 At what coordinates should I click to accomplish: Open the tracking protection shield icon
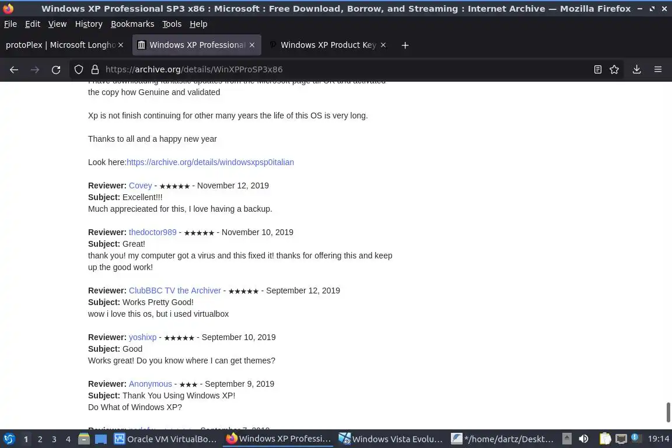tap(78, 69)
